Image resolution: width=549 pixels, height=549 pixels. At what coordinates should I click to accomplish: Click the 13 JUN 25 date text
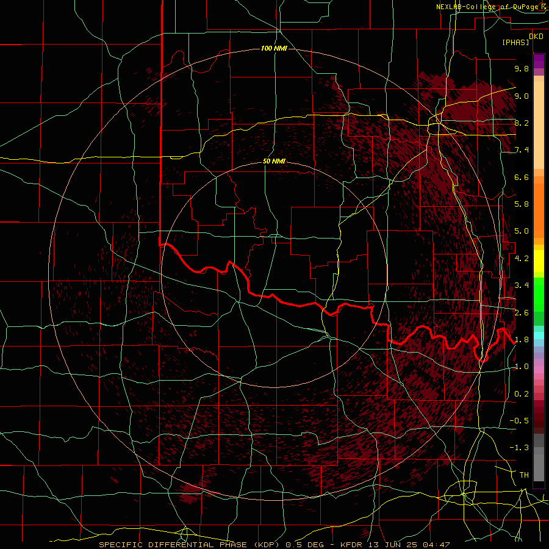click(x=392, y=545)
